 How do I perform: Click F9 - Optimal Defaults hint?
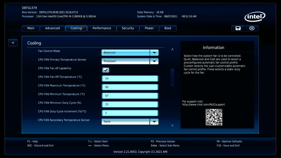[x=229, y=141]
